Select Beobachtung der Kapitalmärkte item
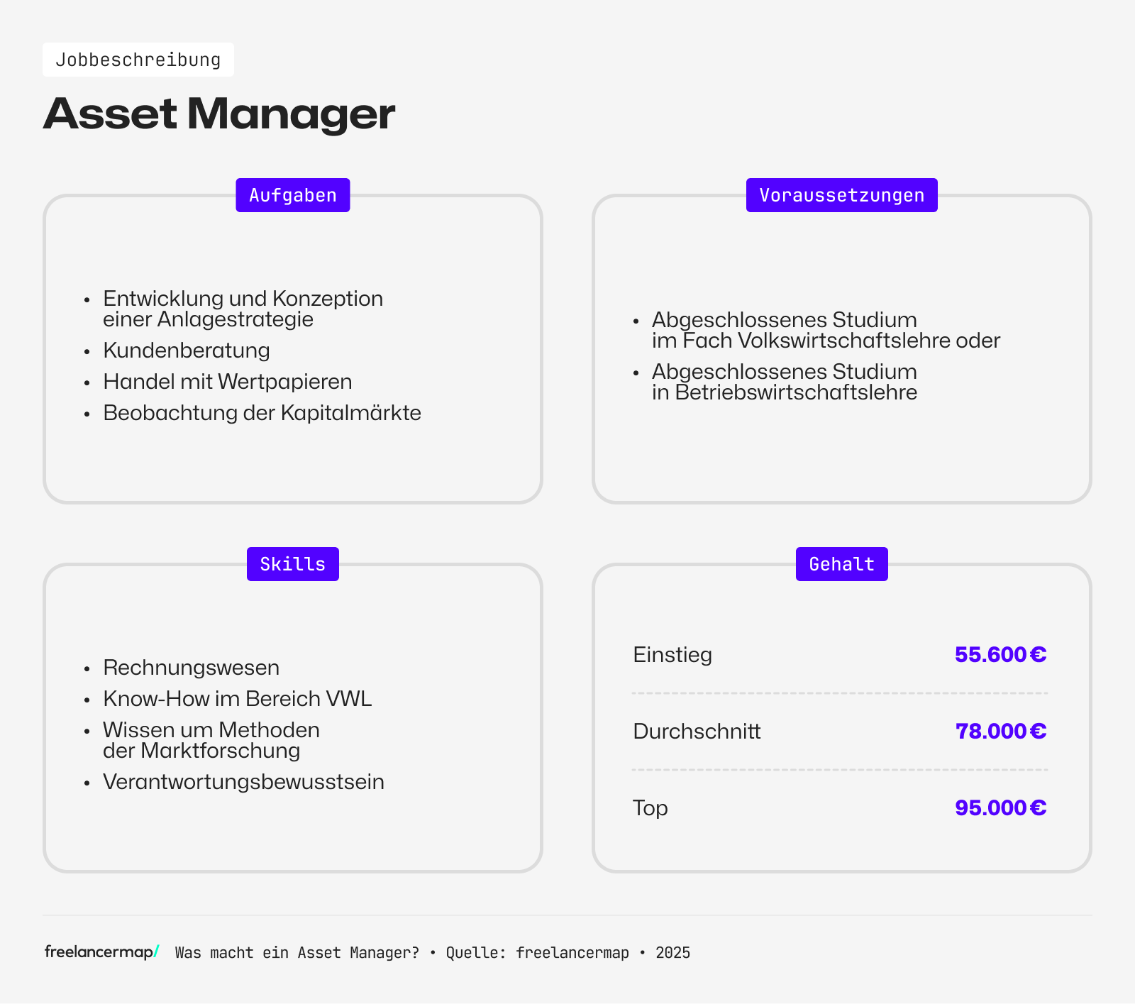The image size is (1135, 1004). click(x=262, y=412)
